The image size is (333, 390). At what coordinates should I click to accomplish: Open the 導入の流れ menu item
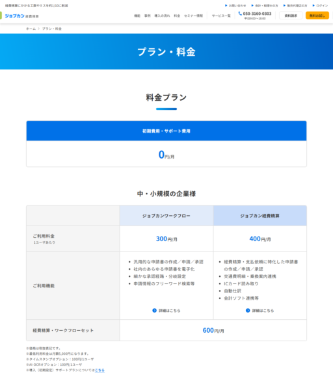162,16
